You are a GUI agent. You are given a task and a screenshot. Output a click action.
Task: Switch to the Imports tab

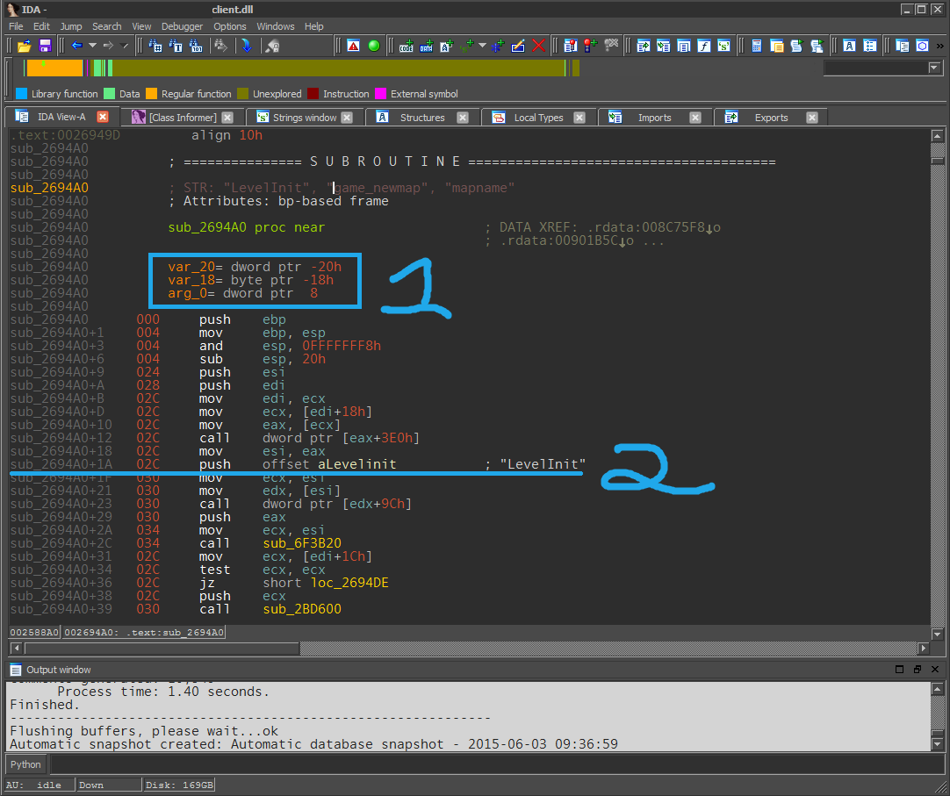pyautogui.click(x=654, y=118)
